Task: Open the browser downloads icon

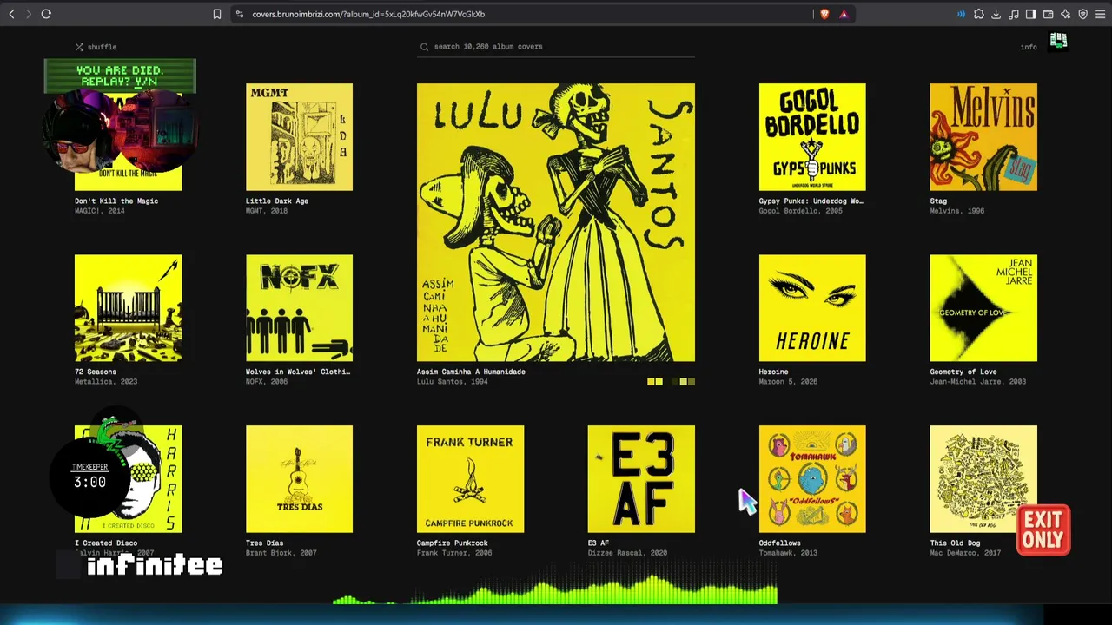Action: pyautogui.click(x=996, y=14)
